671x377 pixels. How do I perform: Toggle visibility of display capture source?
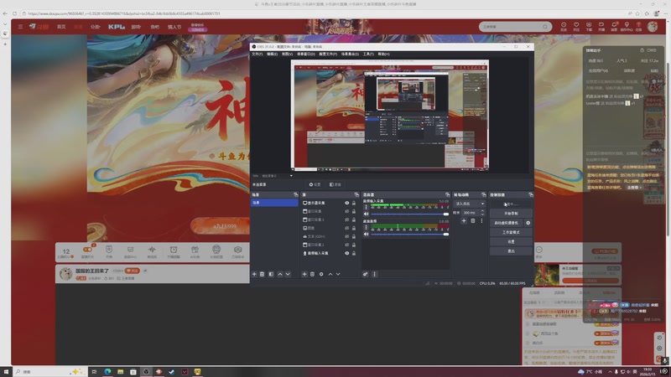(x=346, y=203)
